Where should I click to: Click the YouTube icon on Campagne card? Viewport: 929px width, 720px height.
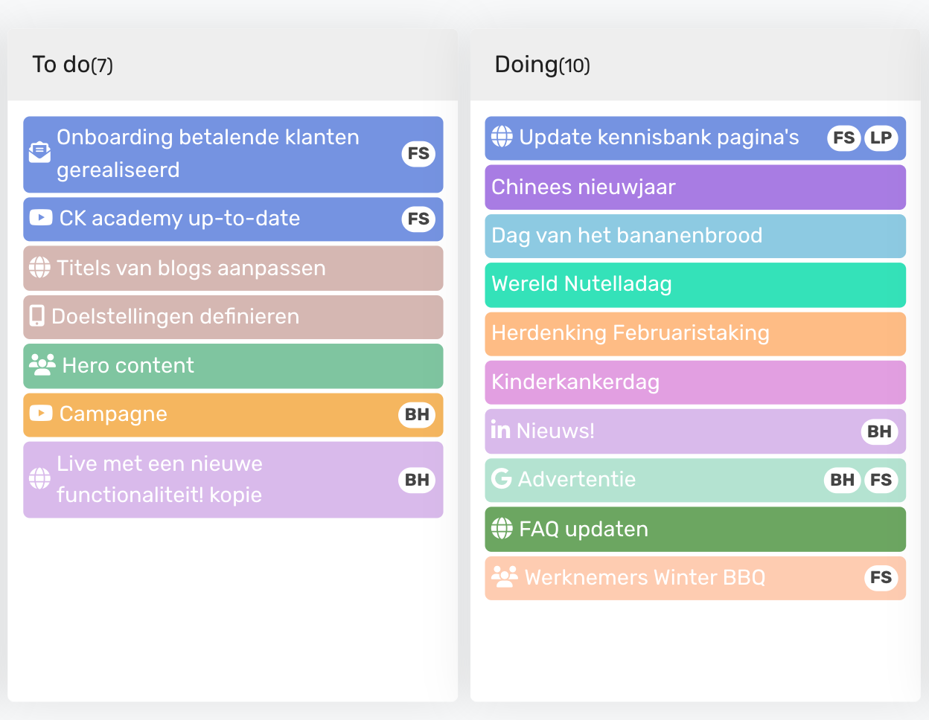(41, 413)
